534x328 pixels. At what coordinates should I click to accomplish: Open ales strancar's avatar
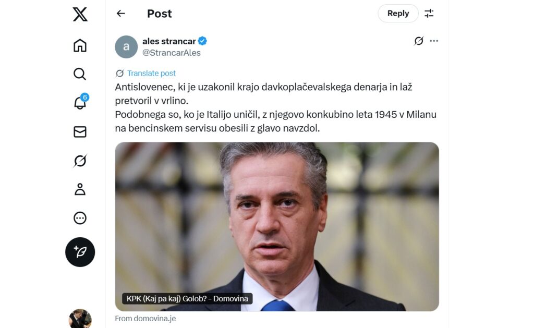[x=126, y=47]
